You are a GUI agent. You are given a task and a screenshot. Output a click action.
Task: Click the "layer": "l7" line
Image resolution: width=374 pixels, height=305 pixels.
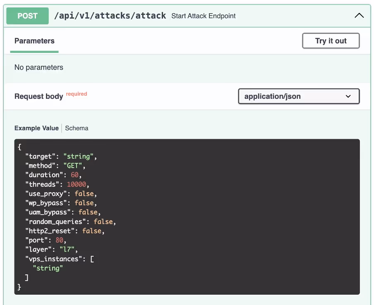click(x=52, y=250)
